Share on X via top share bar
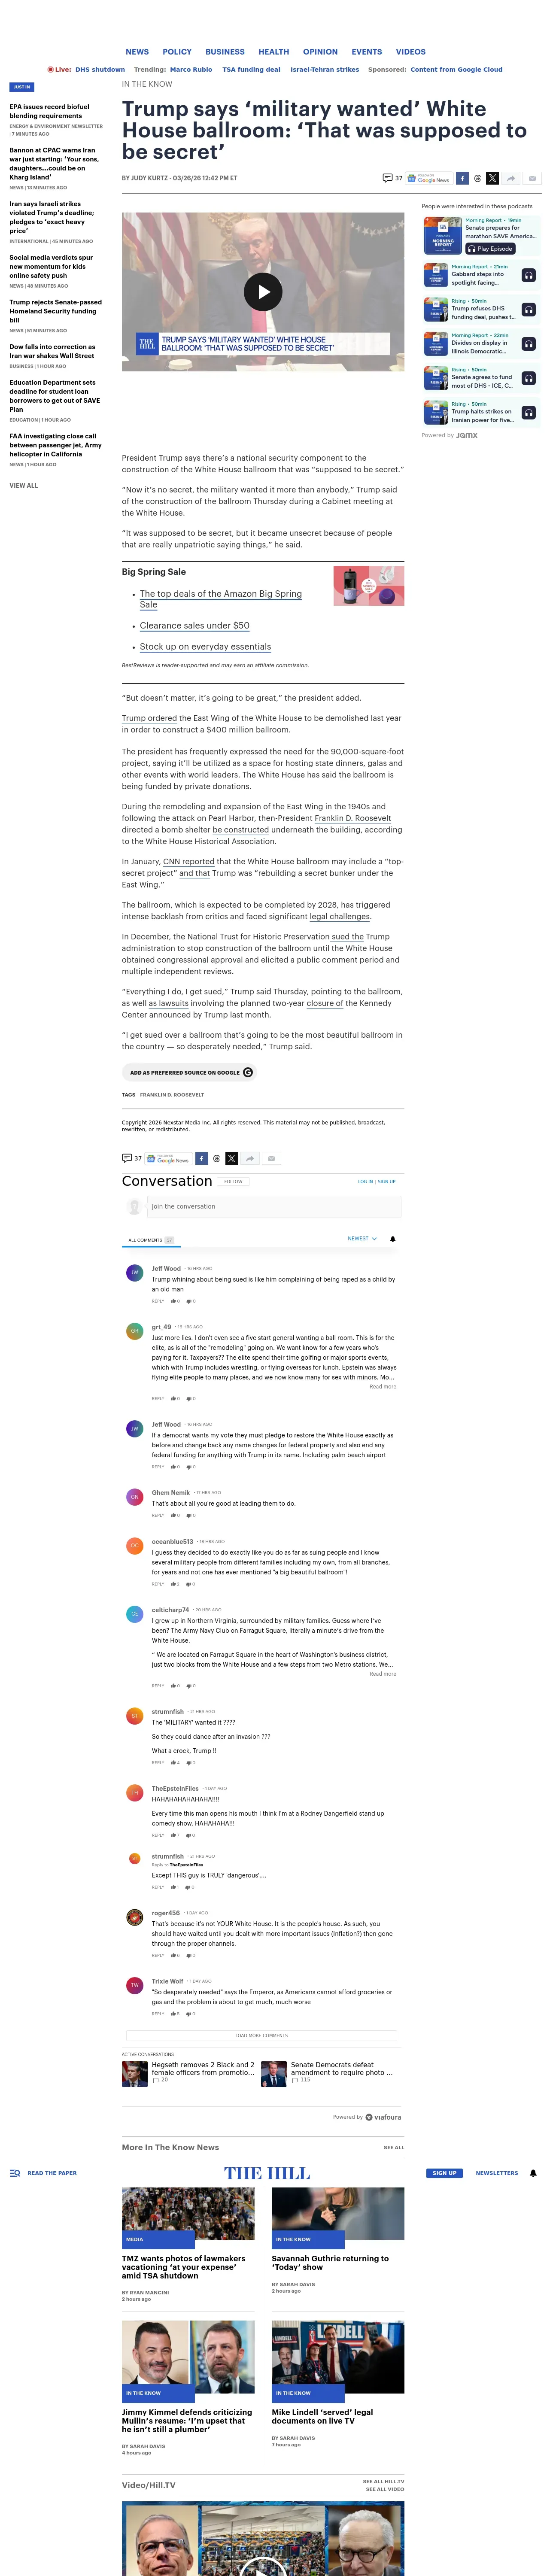This screenshot has width=559, height=2576. pos(492,178)
